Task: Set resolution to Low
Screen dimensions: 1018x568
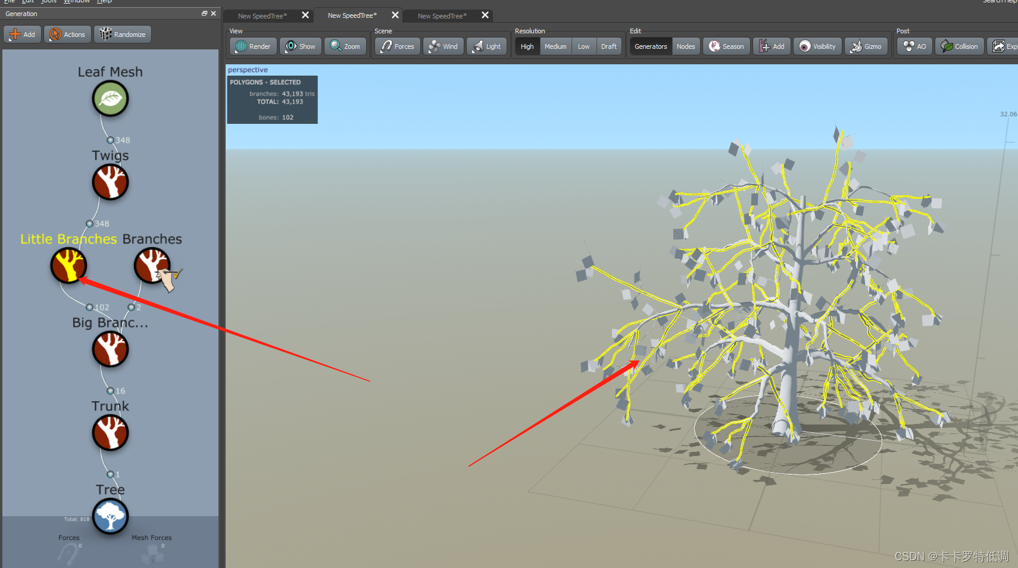Action: [584, 46]
